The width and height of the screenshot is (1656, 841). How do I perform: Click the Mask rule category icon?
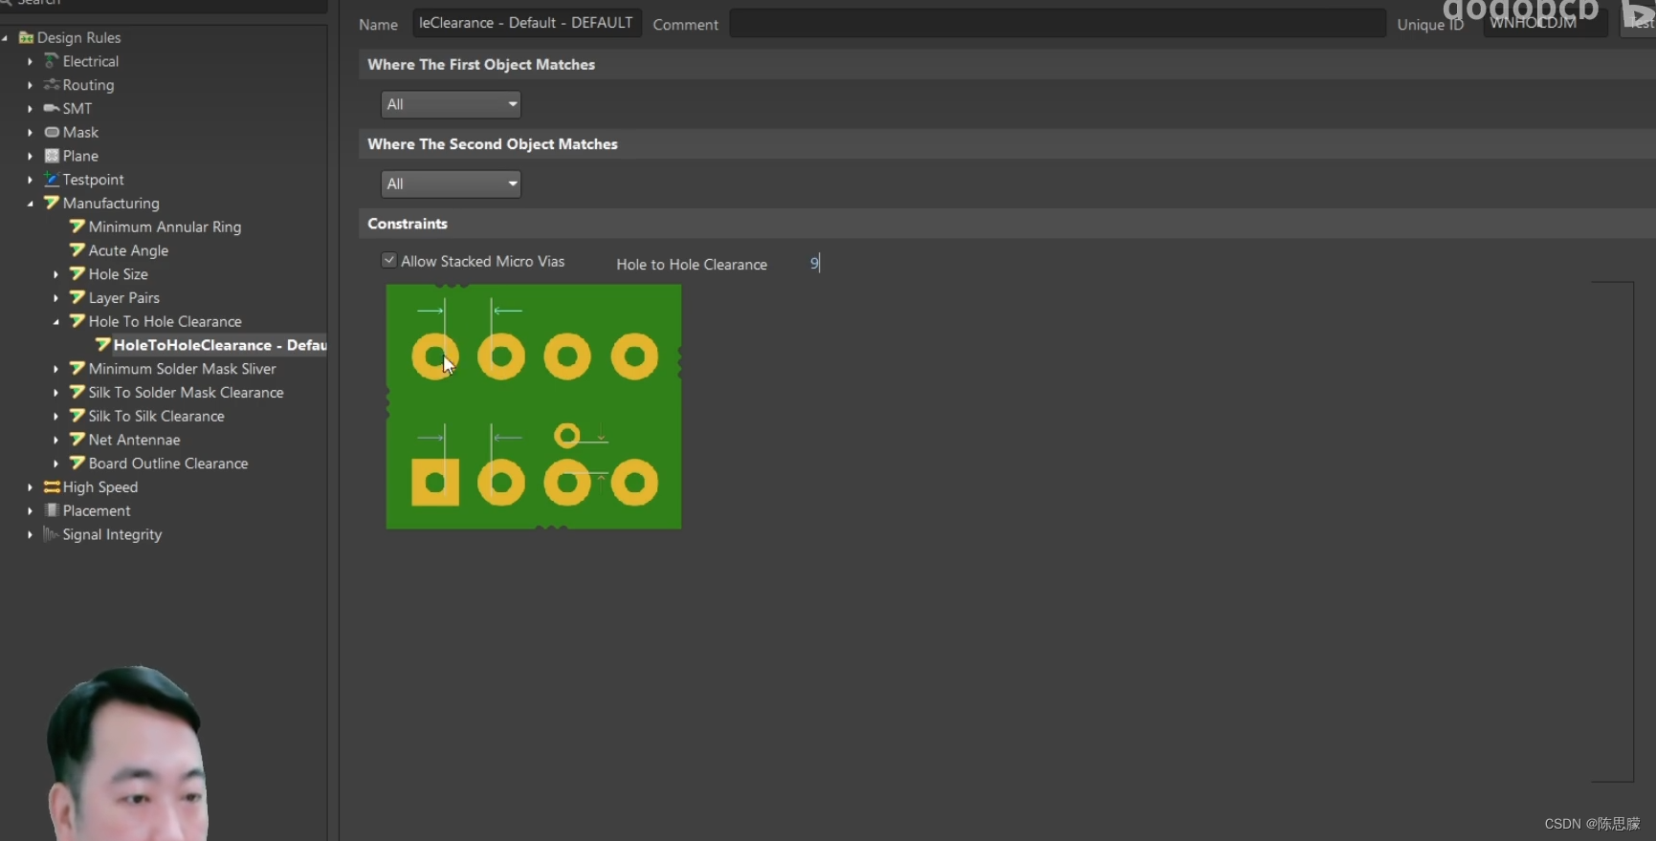tap(52, 132)
